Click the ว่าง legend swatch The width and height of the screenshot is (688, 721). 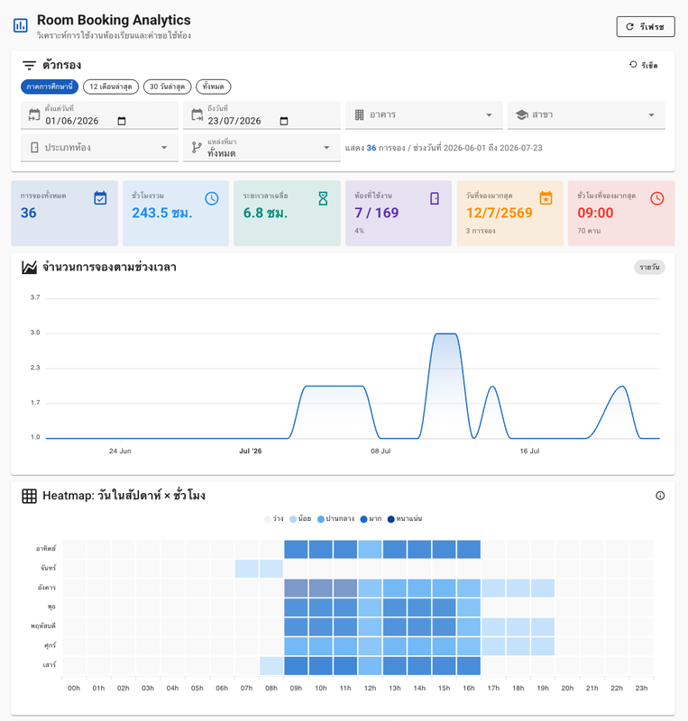tap(268, 519)
